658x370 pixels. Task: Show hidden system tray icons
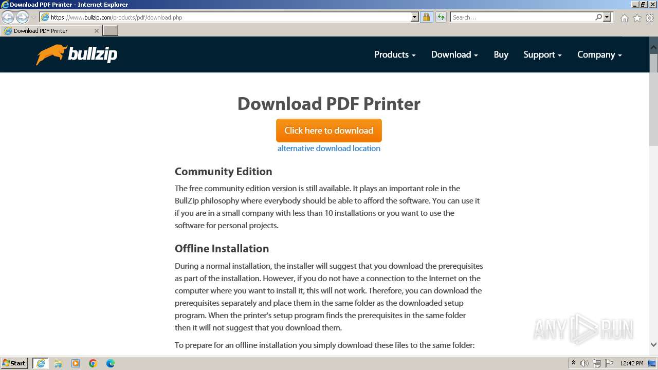[x=573, y=363]
